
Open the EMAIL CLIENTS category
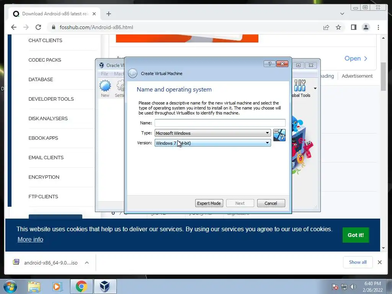(x=46, y=157)
